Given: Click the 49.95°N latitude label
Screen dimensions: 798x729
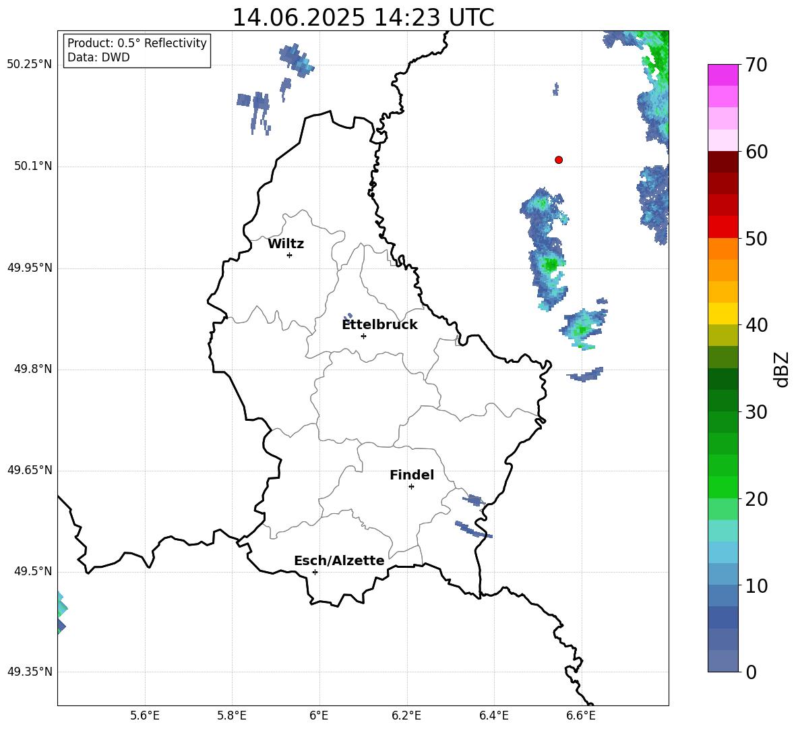Looking at the screenshot, I should pos(30,268).
